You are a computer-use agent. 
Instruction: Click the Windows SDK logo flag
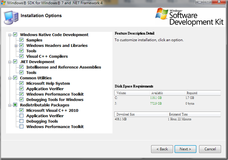162,14
